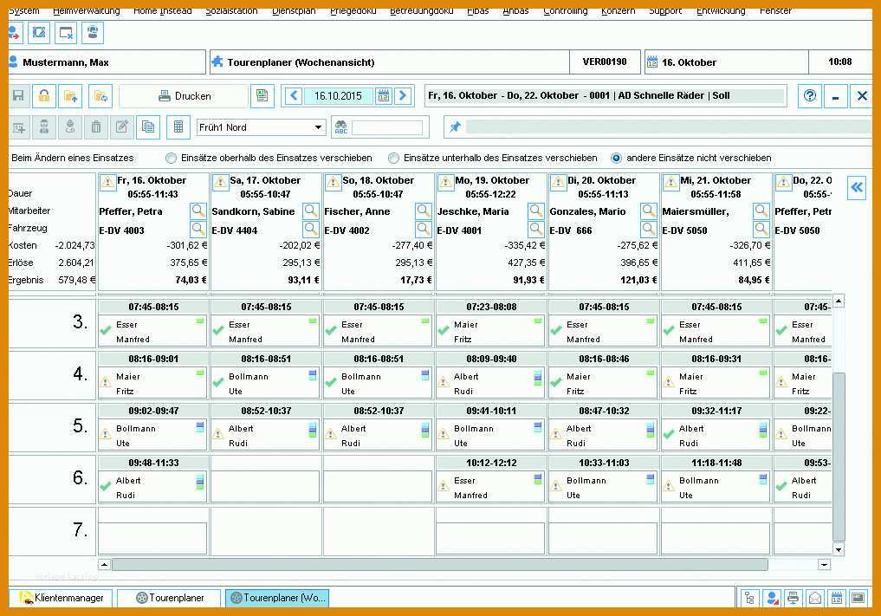This screenshot has height=616, width=881.
Task: Open the Dienstplan menu
Action: [294, 10]
